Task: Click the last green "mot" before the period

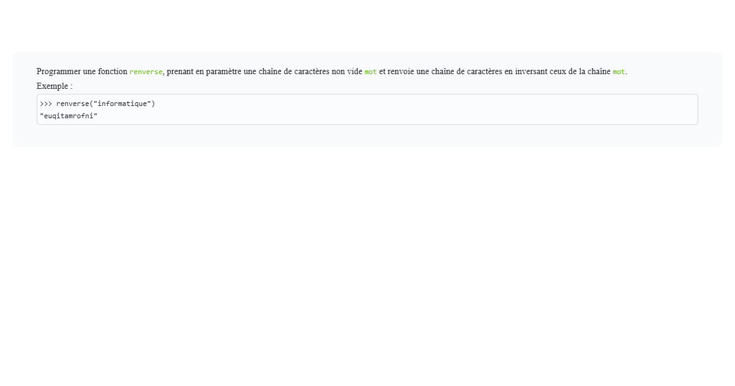Action: point(619,72)
